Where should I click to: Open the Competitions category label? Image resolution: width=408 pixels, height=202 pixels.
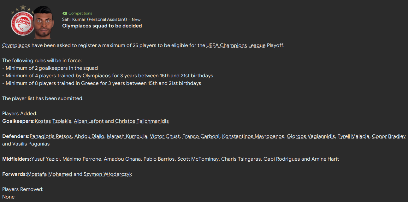pos(80,13)
